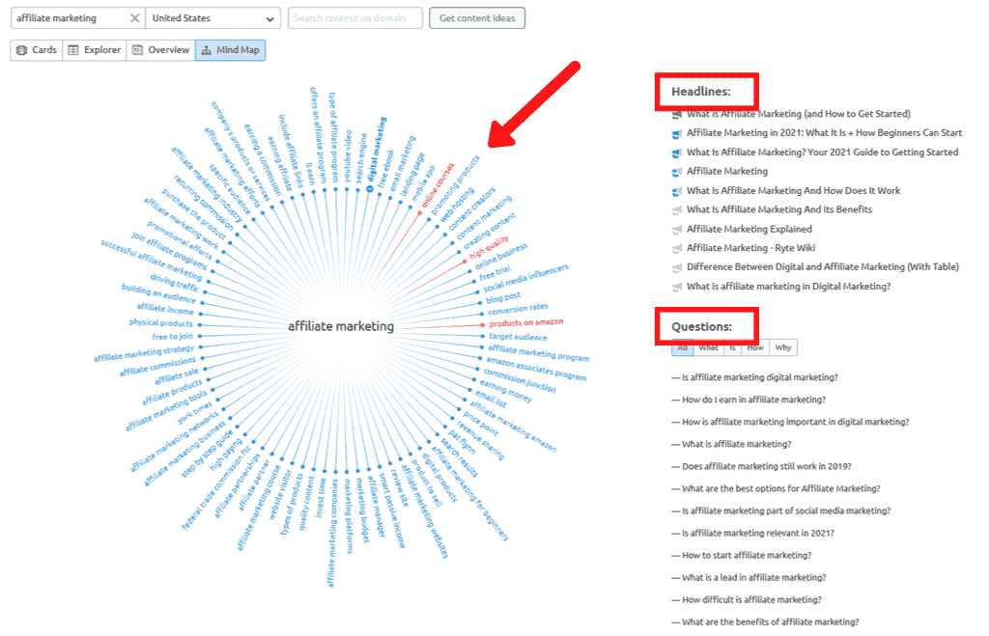This screenshot has height=636, width=989.
Task: Open headline 'What Is Affiliate Marketing And Its Benefits'
Action: tap(779, 209)
